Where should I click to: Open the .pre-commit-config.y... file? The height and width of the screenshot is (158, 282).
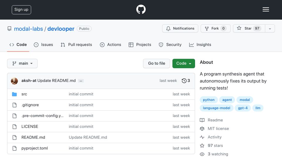(x=42, y=116)
